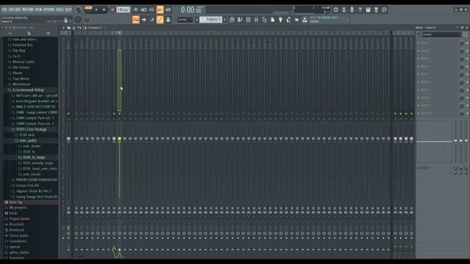This screenshot has height=264, width=470.
Task: Open the OSHI_melody_loops folder
Action: click(37, 163)
